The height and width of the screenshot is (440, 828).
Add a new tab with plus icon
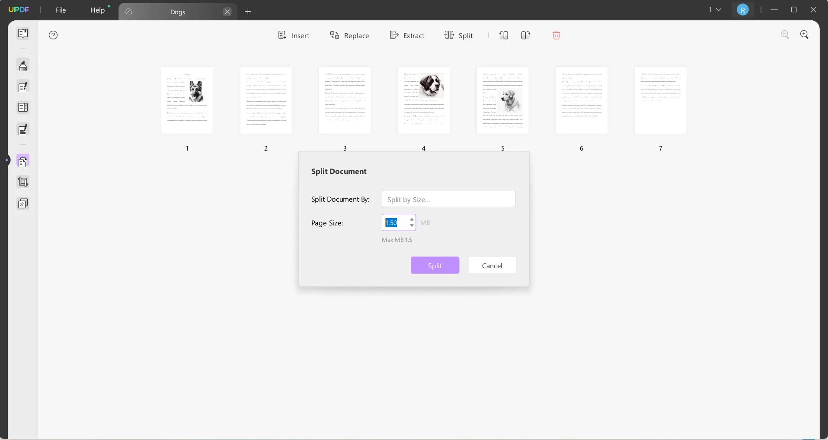click(248, 12)
